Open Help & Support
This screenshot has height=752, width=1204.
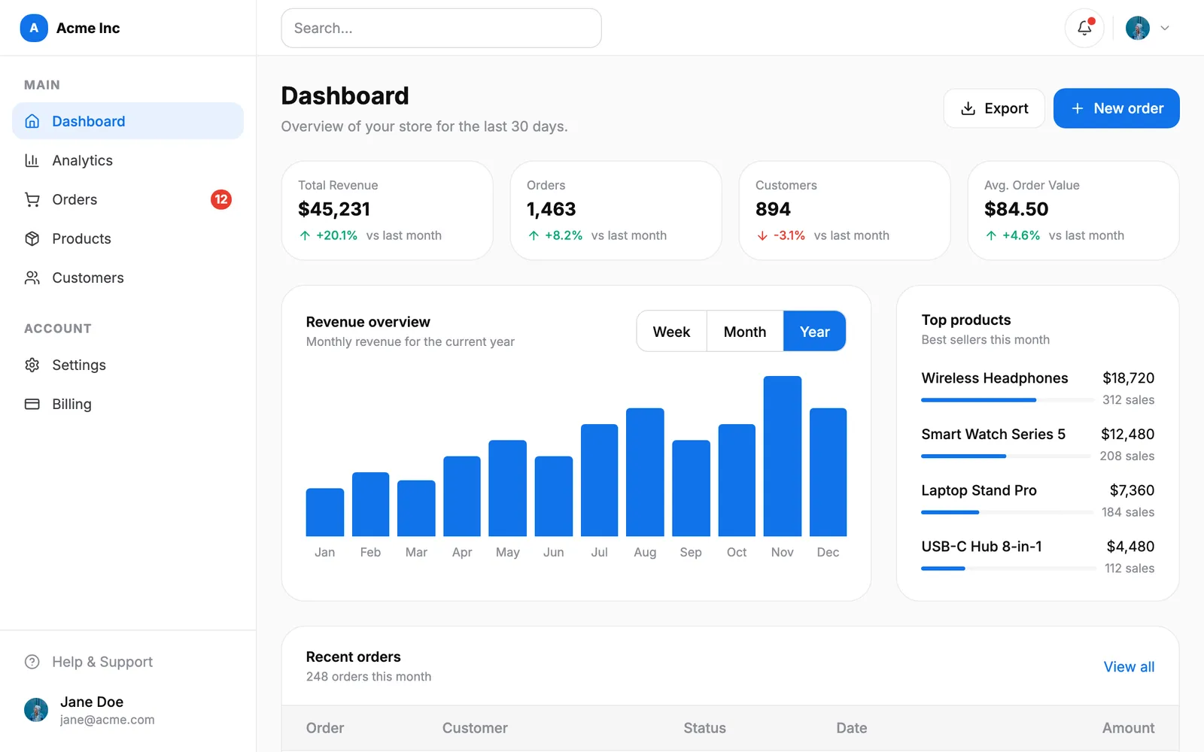pos(128,662)
